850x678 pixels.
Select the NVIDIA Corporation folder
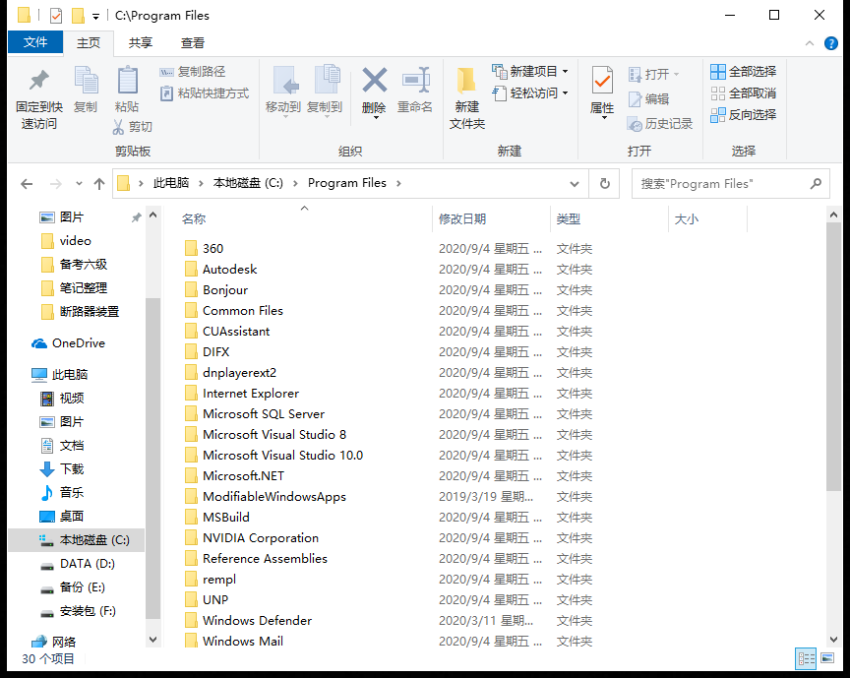point(260,538)
